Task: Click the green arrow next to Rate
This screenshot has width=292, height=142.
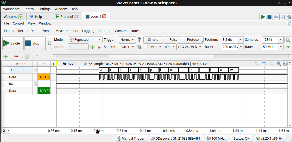Action: (288, 47)
